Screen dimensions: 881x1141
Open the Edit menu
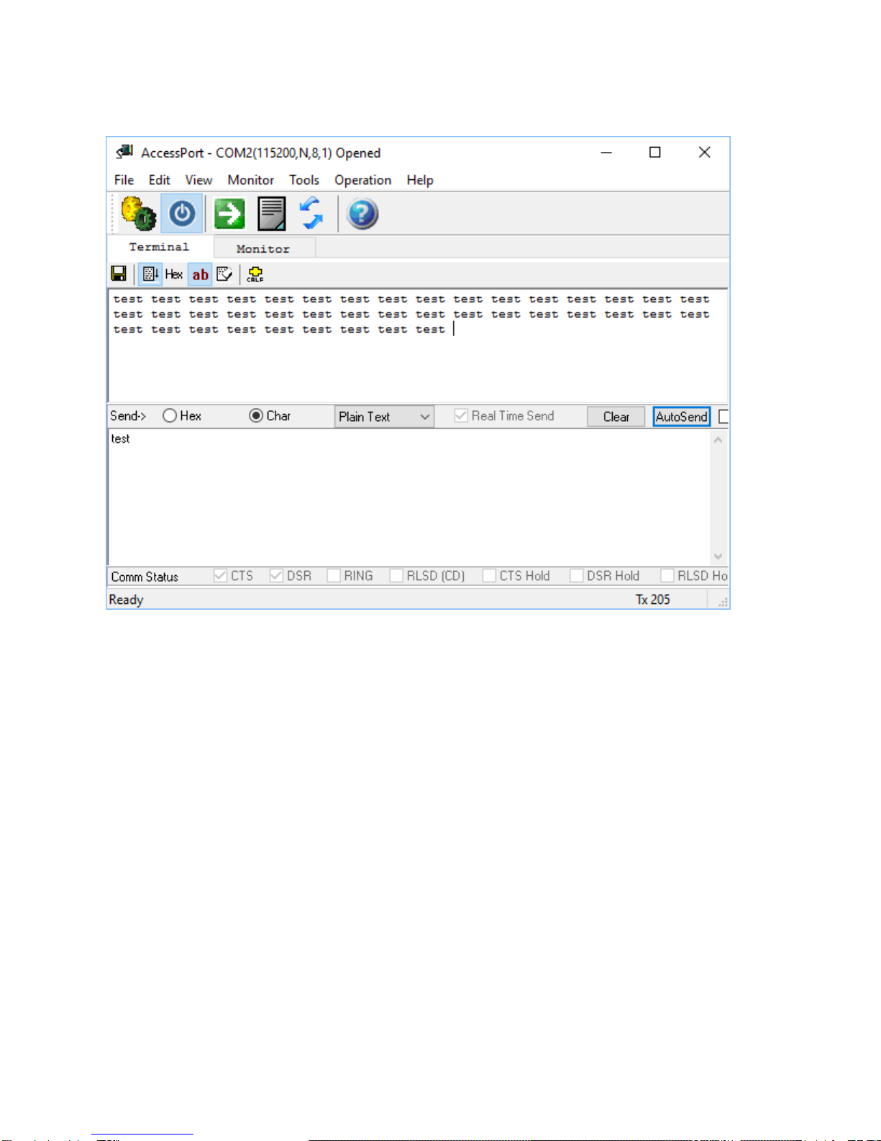(x=159, y=180)
